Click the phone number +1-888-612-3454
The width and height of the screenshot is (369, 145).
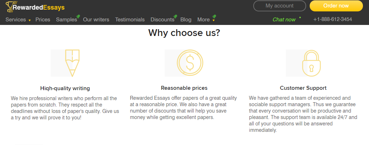click(x=333, y=19)
